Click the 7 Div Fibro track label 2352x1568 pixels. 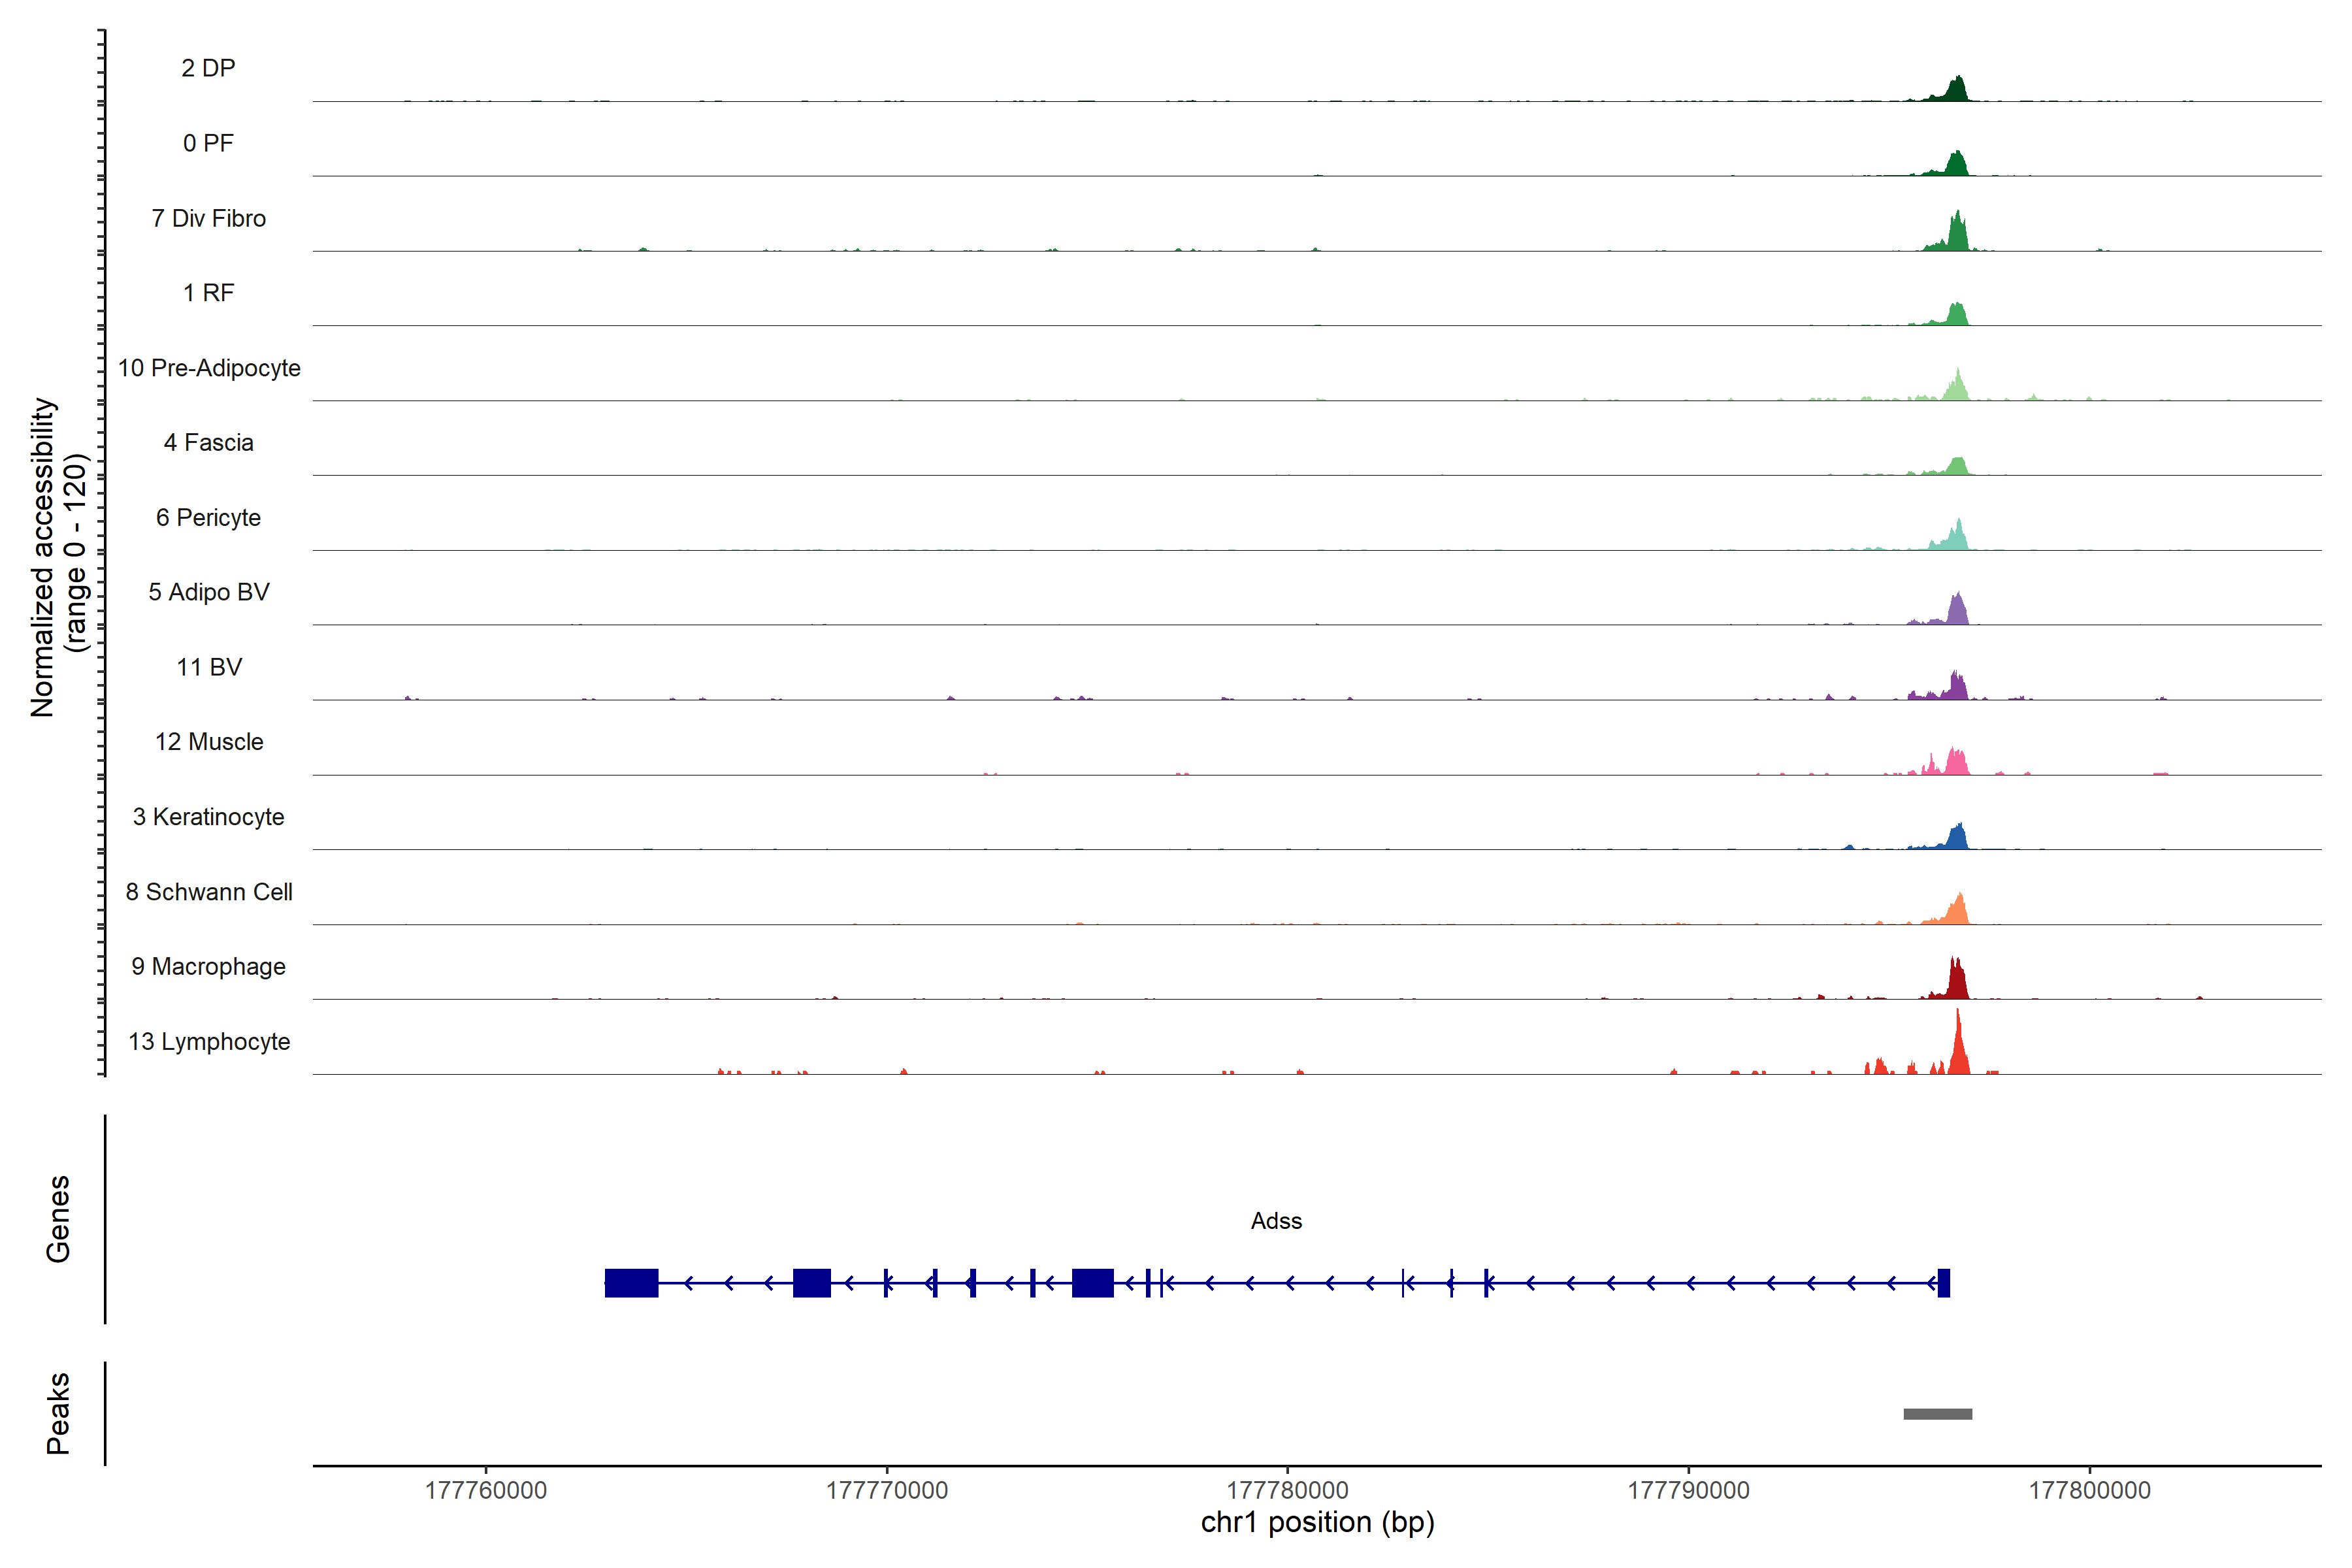pyautogui.click(x=208, y=218)
